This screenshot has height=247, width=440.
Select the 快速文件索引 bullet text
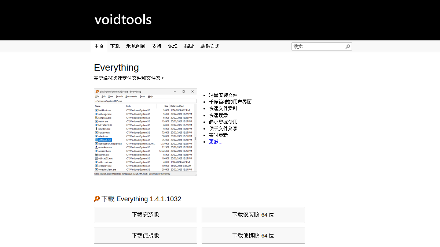[223, 108]
